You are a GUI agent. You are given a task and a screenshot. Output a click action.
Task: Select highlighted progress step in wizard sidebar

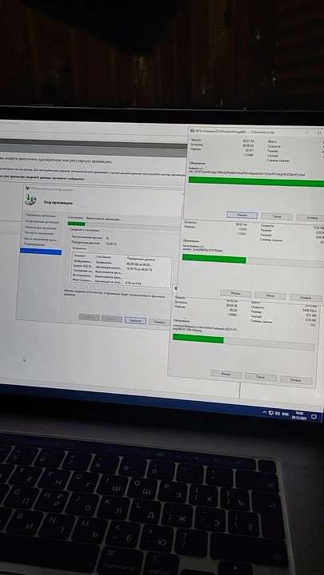[x=41, y=252]
